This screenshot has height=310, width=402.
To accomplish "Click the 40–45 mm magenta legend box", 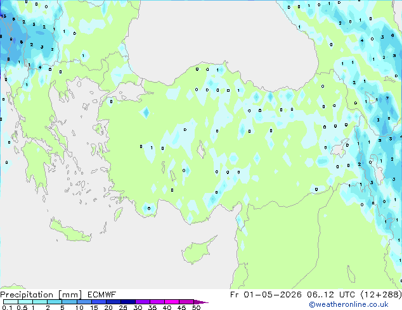I will click(x=172, y=302).
